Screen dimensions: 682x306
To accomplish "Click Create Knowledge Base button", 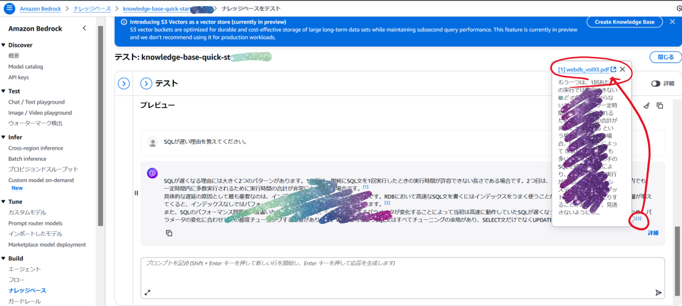I will (624, 22).
